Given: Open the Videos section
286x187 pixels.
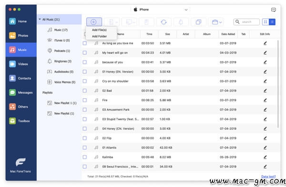Looking at the screenshot, I should (x=21, y=64).
